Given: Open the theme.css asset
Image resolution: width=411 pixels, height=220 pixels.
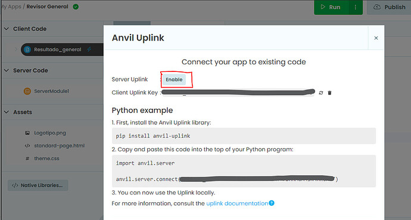Looking at the screenshot, I should [46, 159].
